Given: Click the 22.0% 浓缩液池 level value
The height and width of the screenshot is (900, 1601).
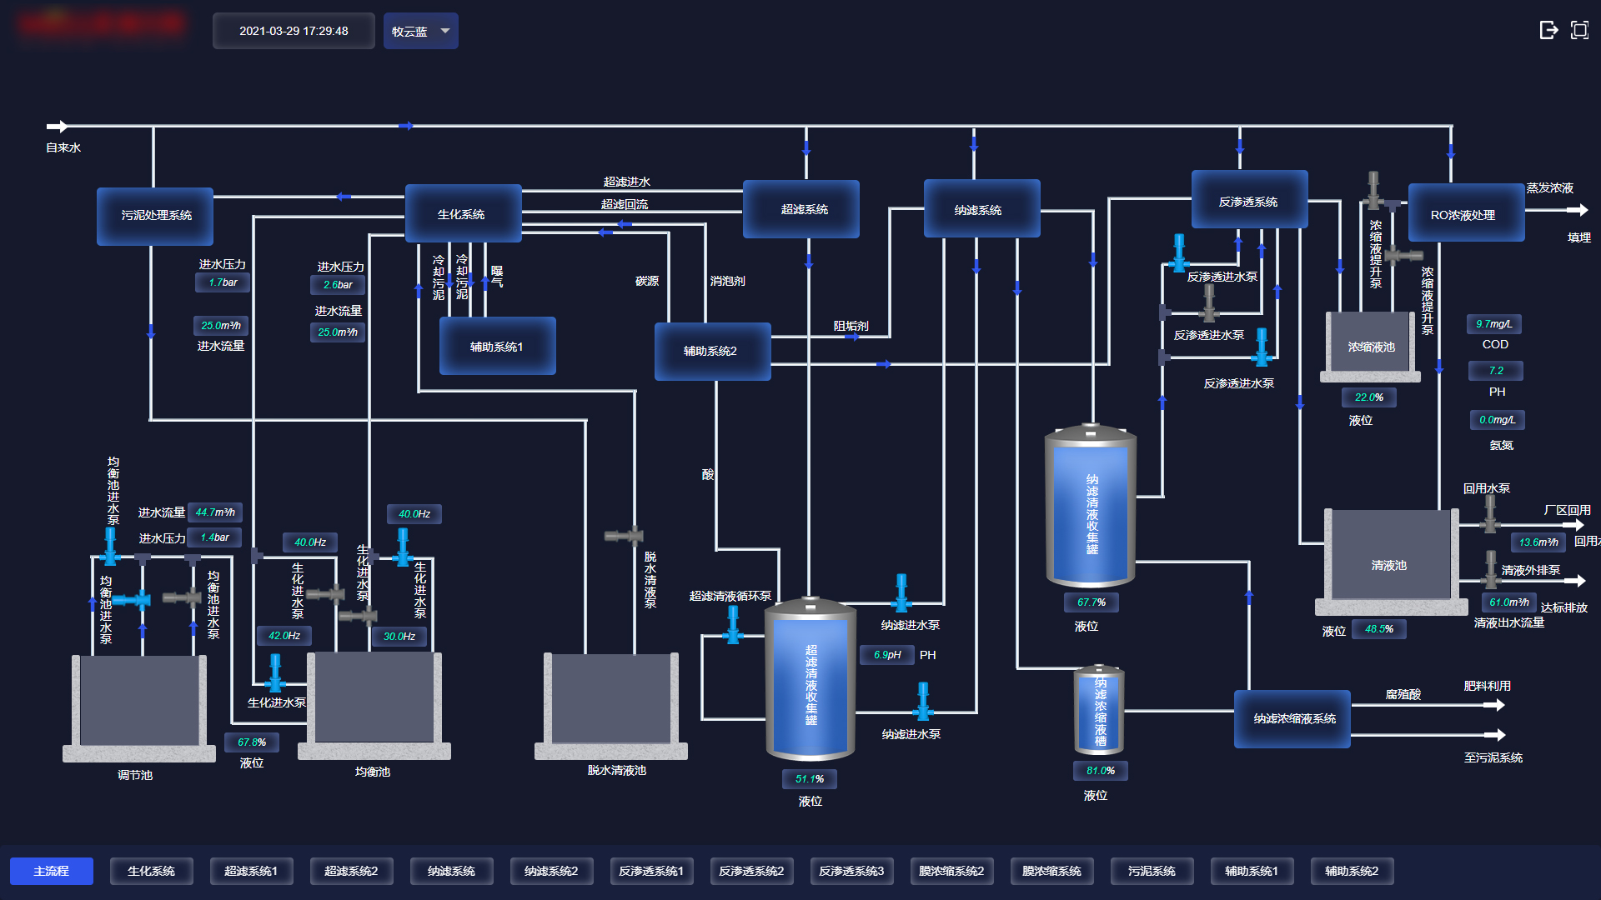Looking at the screenshot, I should [1369, 397].
